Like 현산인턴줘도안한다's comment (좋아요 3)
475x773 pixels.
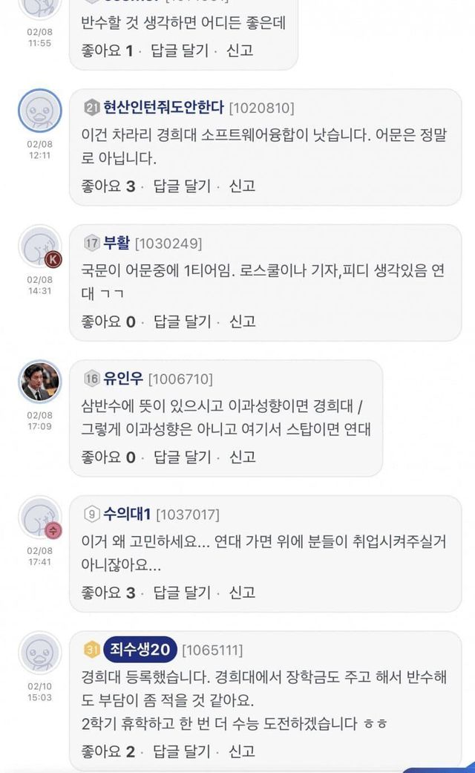108,186
